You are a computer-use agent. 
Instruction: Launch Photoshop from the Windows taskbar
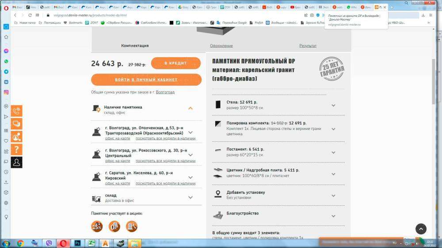coord(77,243)
